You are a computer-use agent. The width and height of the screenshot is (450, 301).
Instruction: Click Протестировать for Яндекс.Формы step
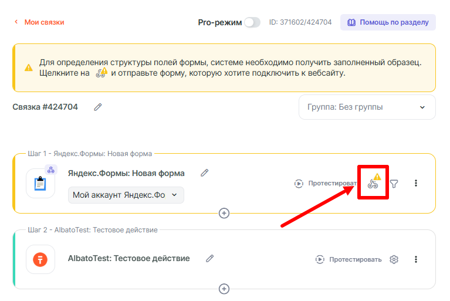pyautogui.click(x=326, y=184)
